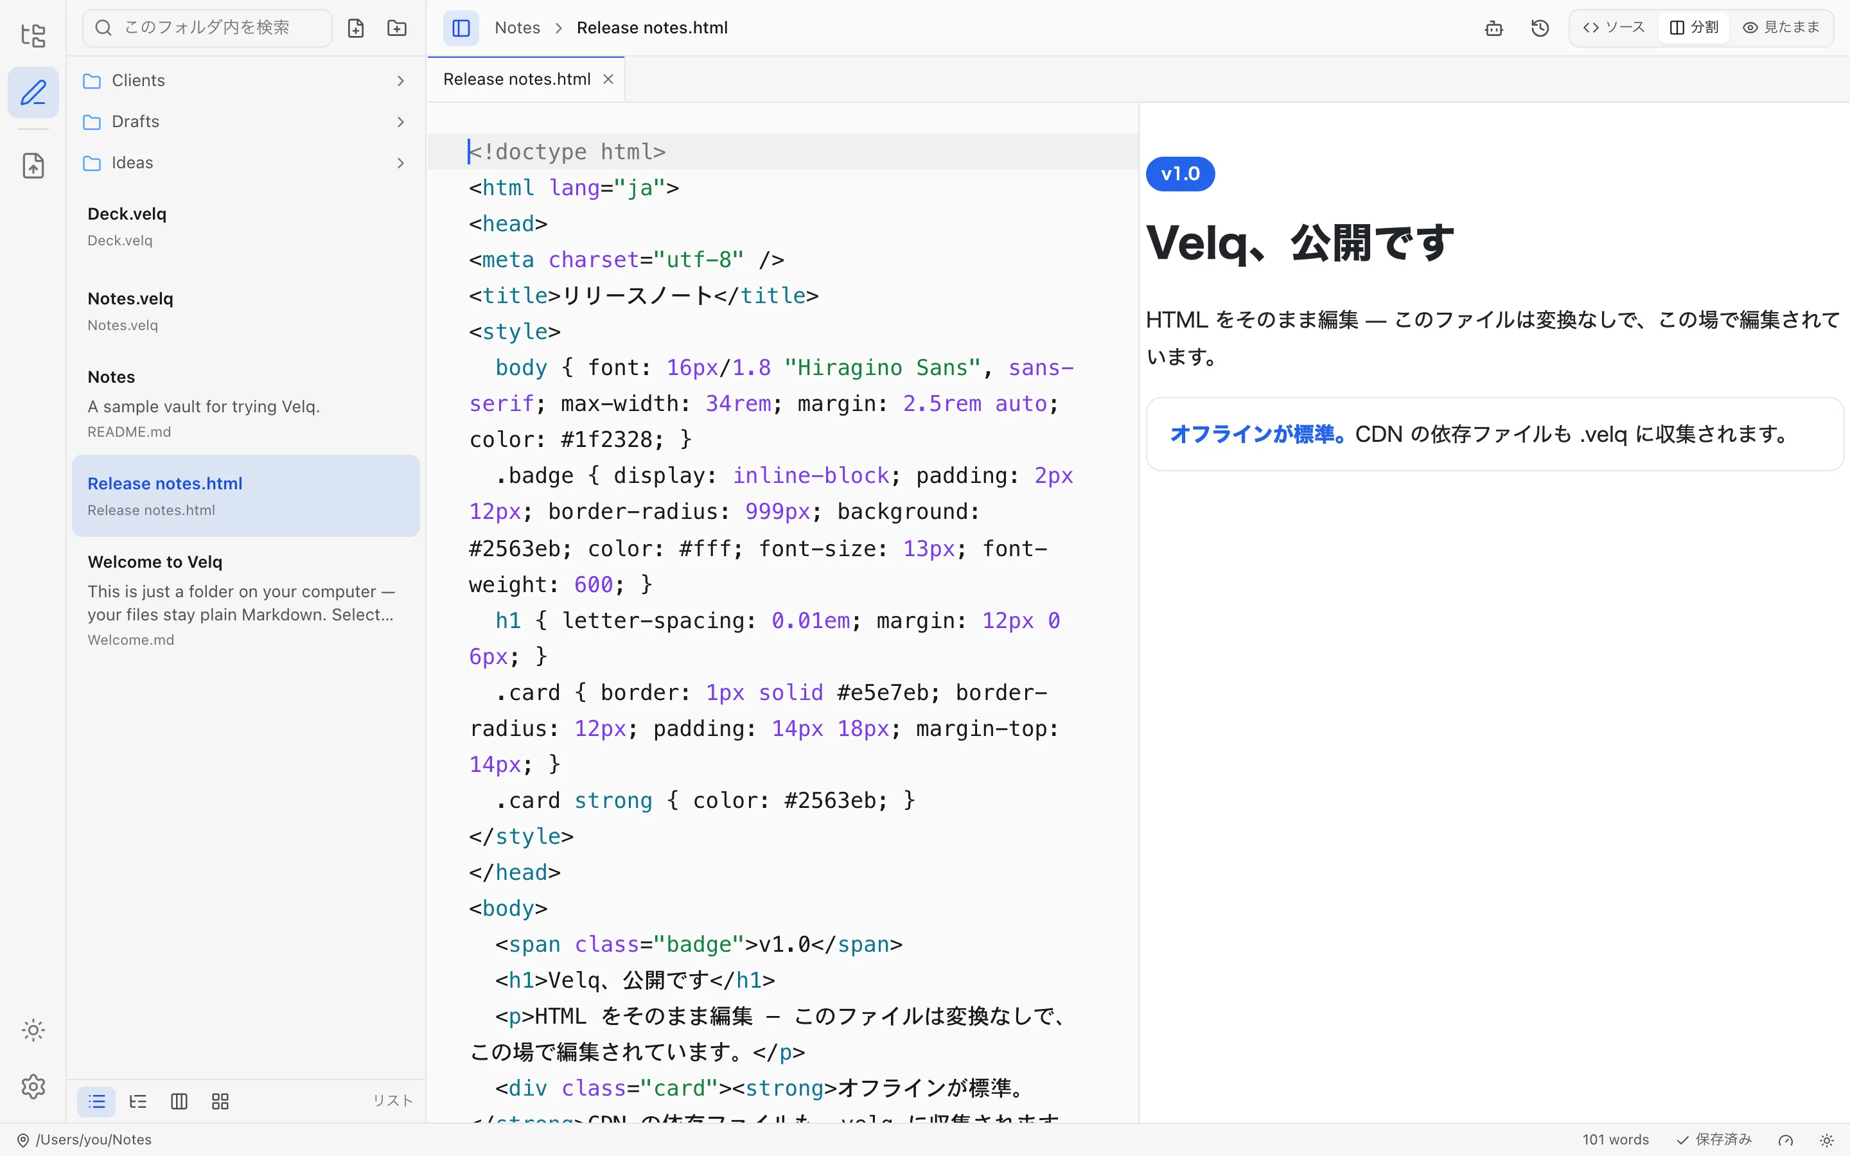
Task: Click the オフラインが標準。 text in preview card
Action: [1259, 434]
